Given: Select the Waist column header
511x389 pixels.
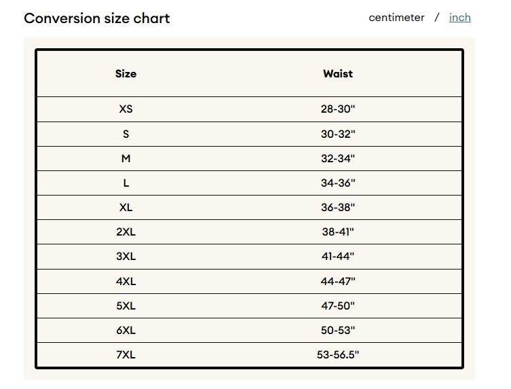Looking at the screenshot, I should tap(338, 74).
